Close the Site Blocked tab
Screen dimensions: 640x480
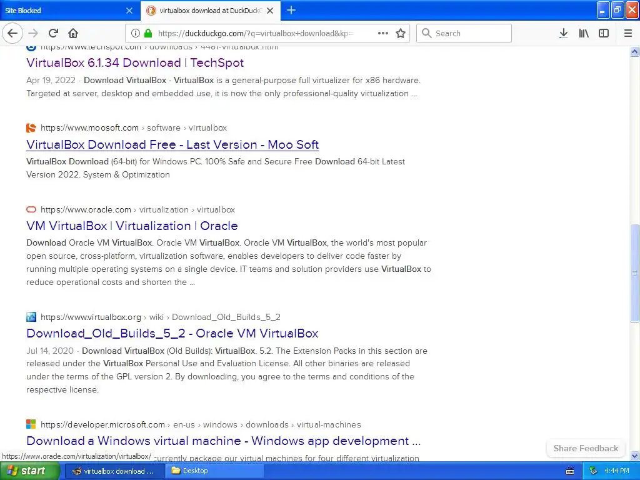point(129,11)
